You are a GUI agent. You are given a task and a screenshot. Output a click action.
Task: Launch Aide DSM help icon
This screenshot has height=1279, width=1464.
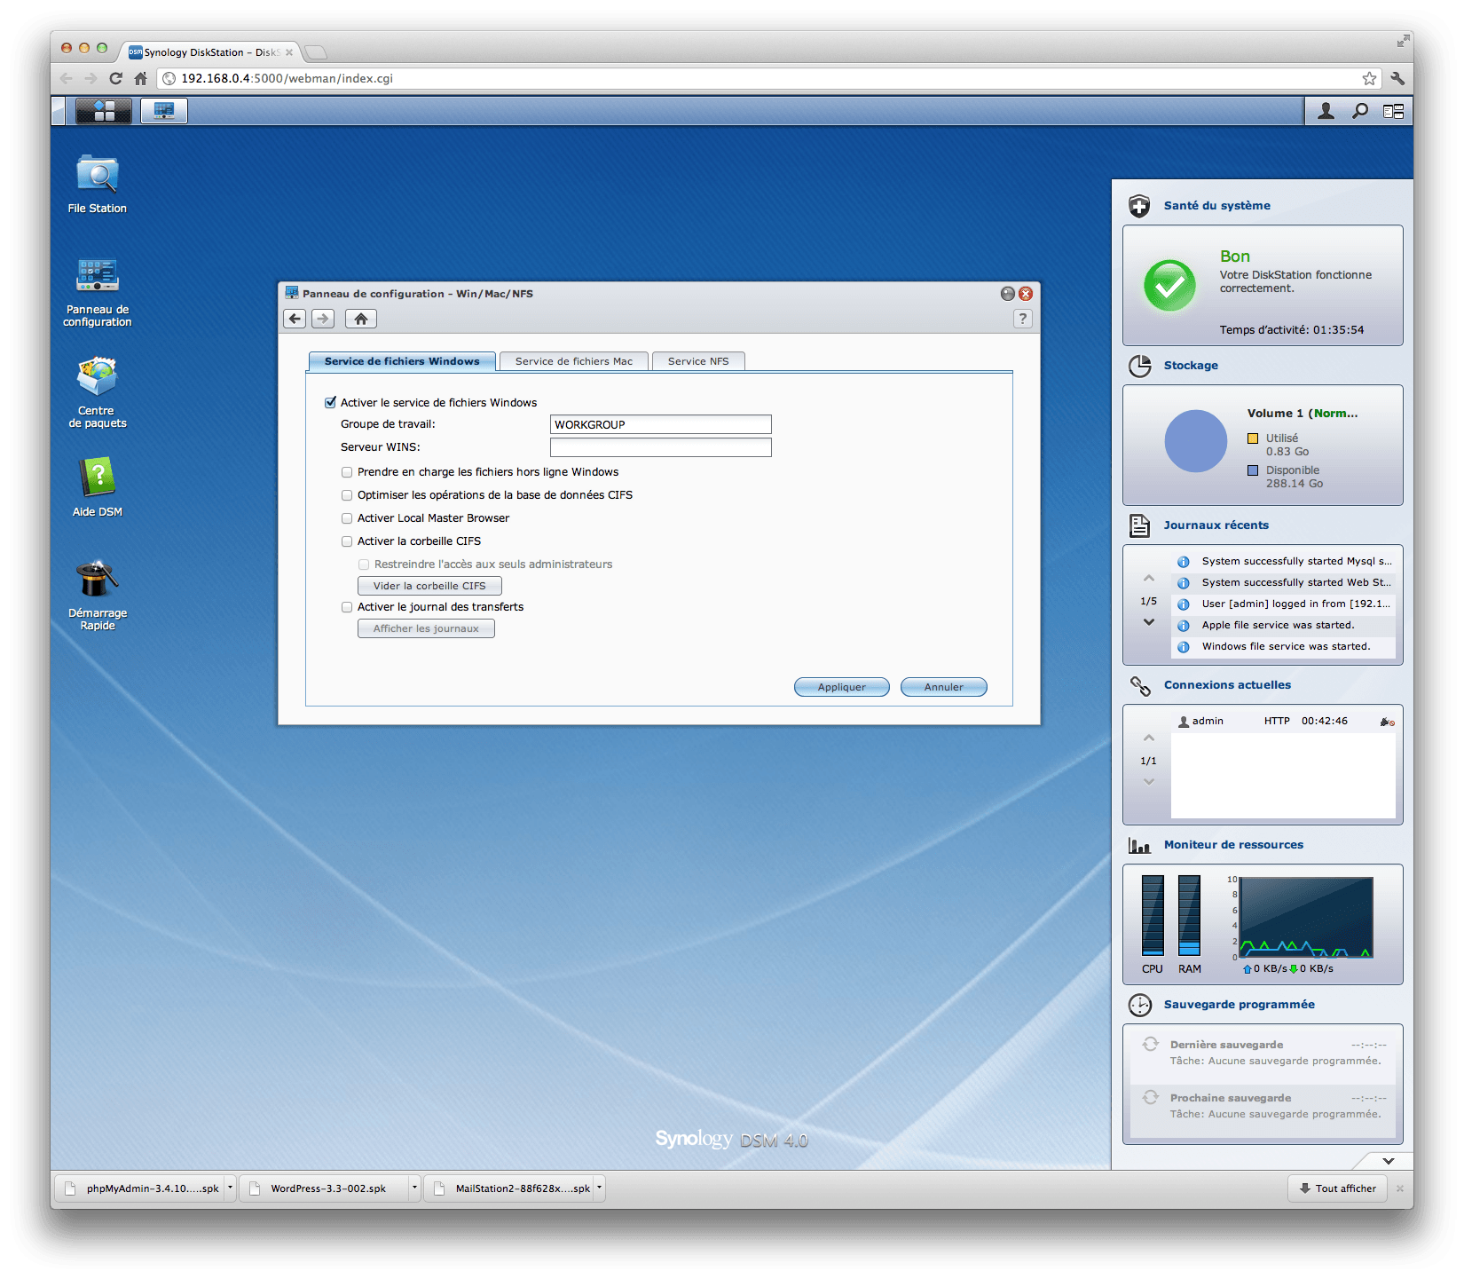point(97,479)
